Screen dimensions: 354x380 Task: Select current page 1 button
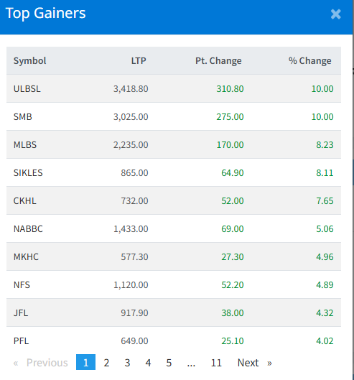(x=85, y=362)
